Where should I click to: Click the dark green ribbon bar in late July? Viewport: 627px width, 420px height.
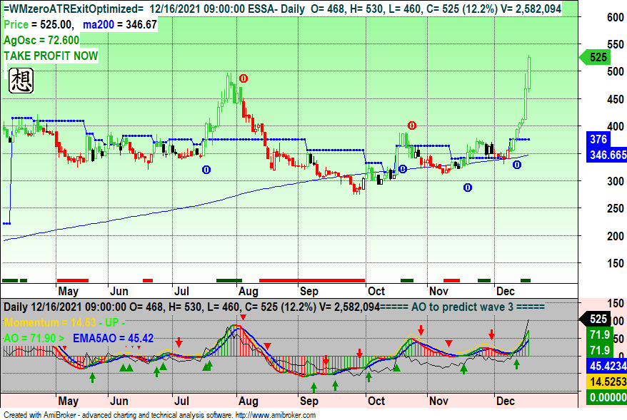229,281
